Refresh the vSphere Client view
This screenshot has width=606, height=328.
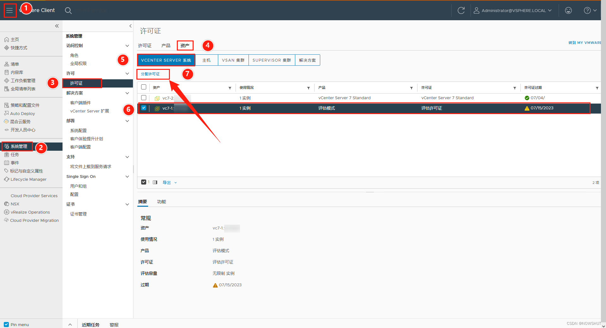click(461, 10)
